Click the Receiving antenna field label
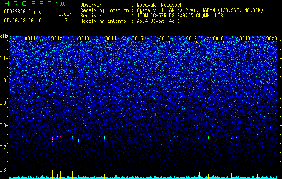 (103, 21)
